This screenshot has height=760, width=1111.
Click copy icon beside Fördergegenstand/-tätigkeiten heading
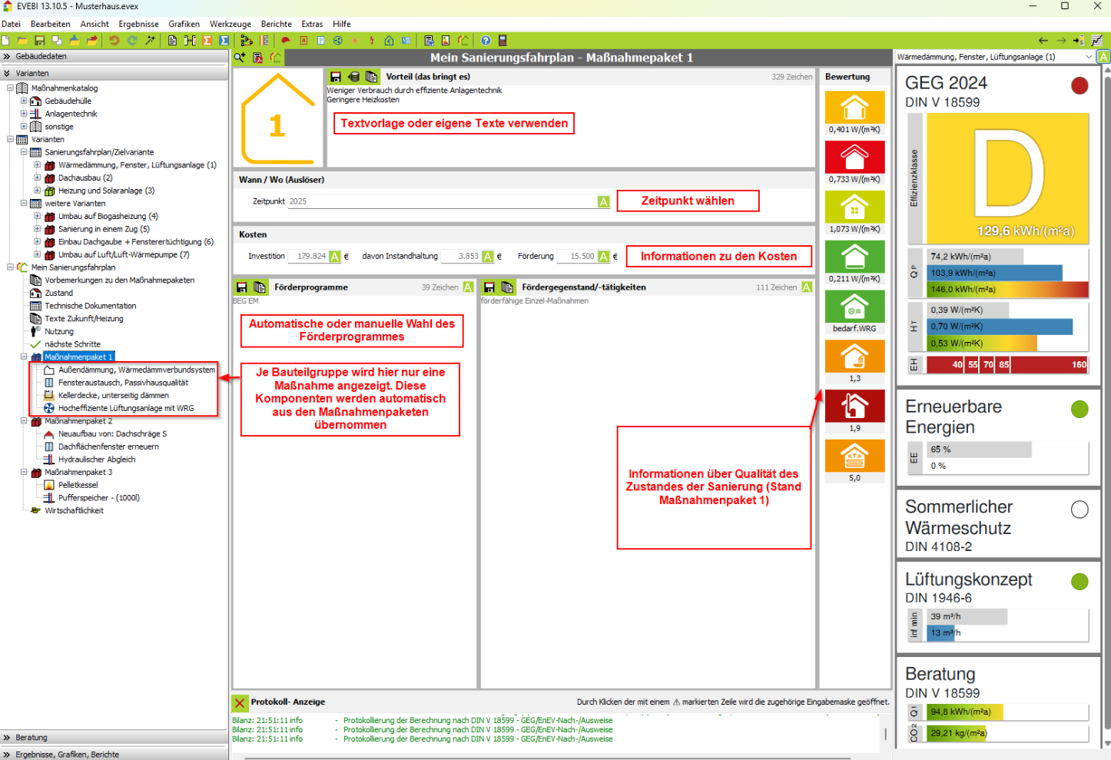point(507,287)
